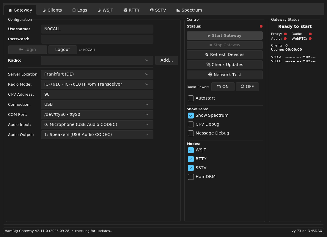Open Radio Model dropdown showing IC-7610
This screenshot has width=327, height=237.
[x=97, y=84]
